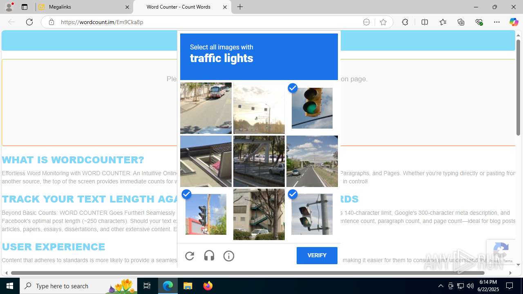Click the scroll right arrow of the horizontal scrollbar
Image resolution: width=523 pixels, height=294 pixels.
coord(510,273)
